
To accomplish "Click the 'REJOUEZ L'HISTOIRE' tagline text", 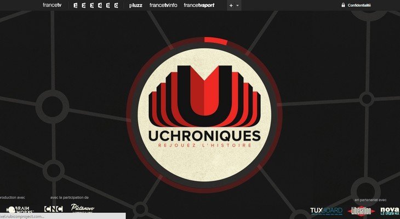I will (x=204, y=145).
